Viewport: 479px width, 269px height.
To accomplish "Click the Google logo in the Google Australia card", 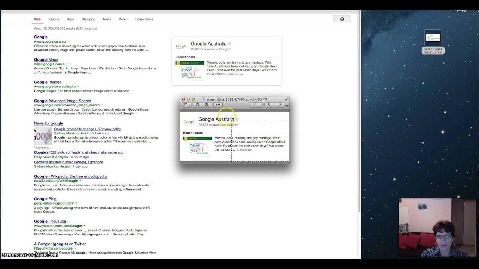I will click(x=181, y=46).
